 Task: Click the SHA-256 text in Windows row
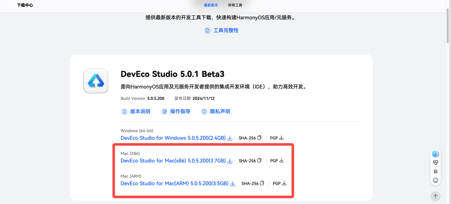(247, 138)
